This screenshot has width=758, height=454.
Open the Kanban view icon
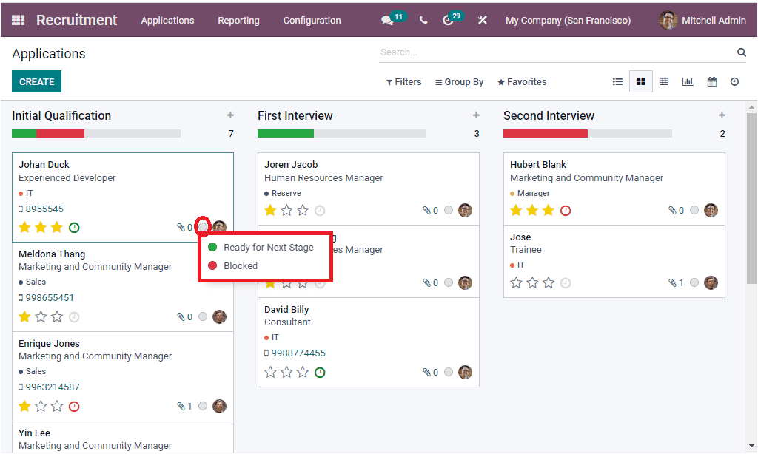pyautogui.click(x=641, y=81)
